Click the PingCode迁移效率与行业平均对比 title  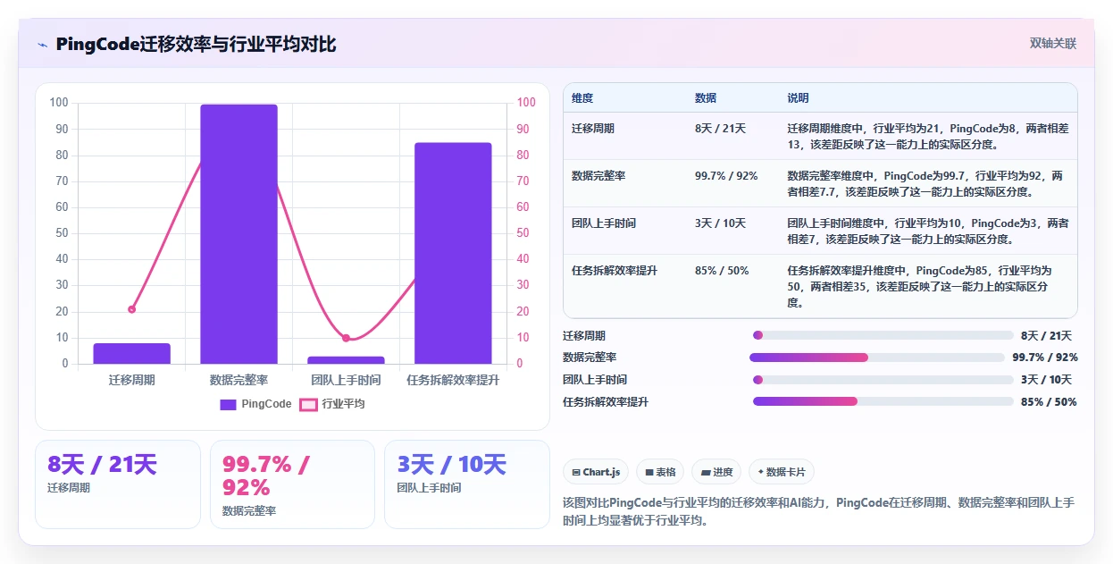(196, 44)
